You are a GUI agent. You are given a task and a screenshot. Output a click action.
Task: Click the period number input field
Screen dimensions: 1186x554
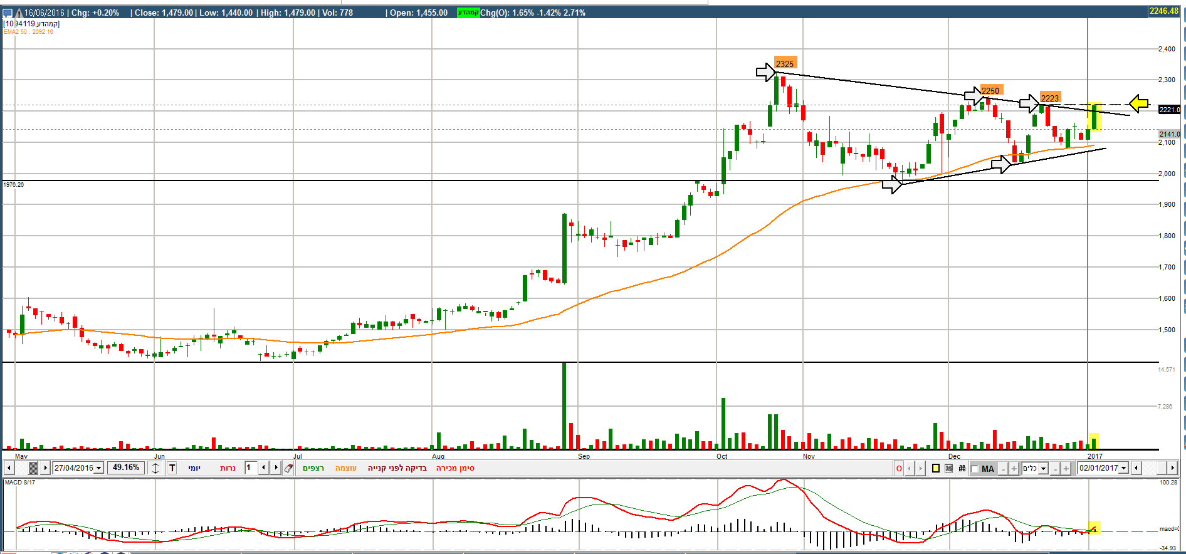(251, 468)
